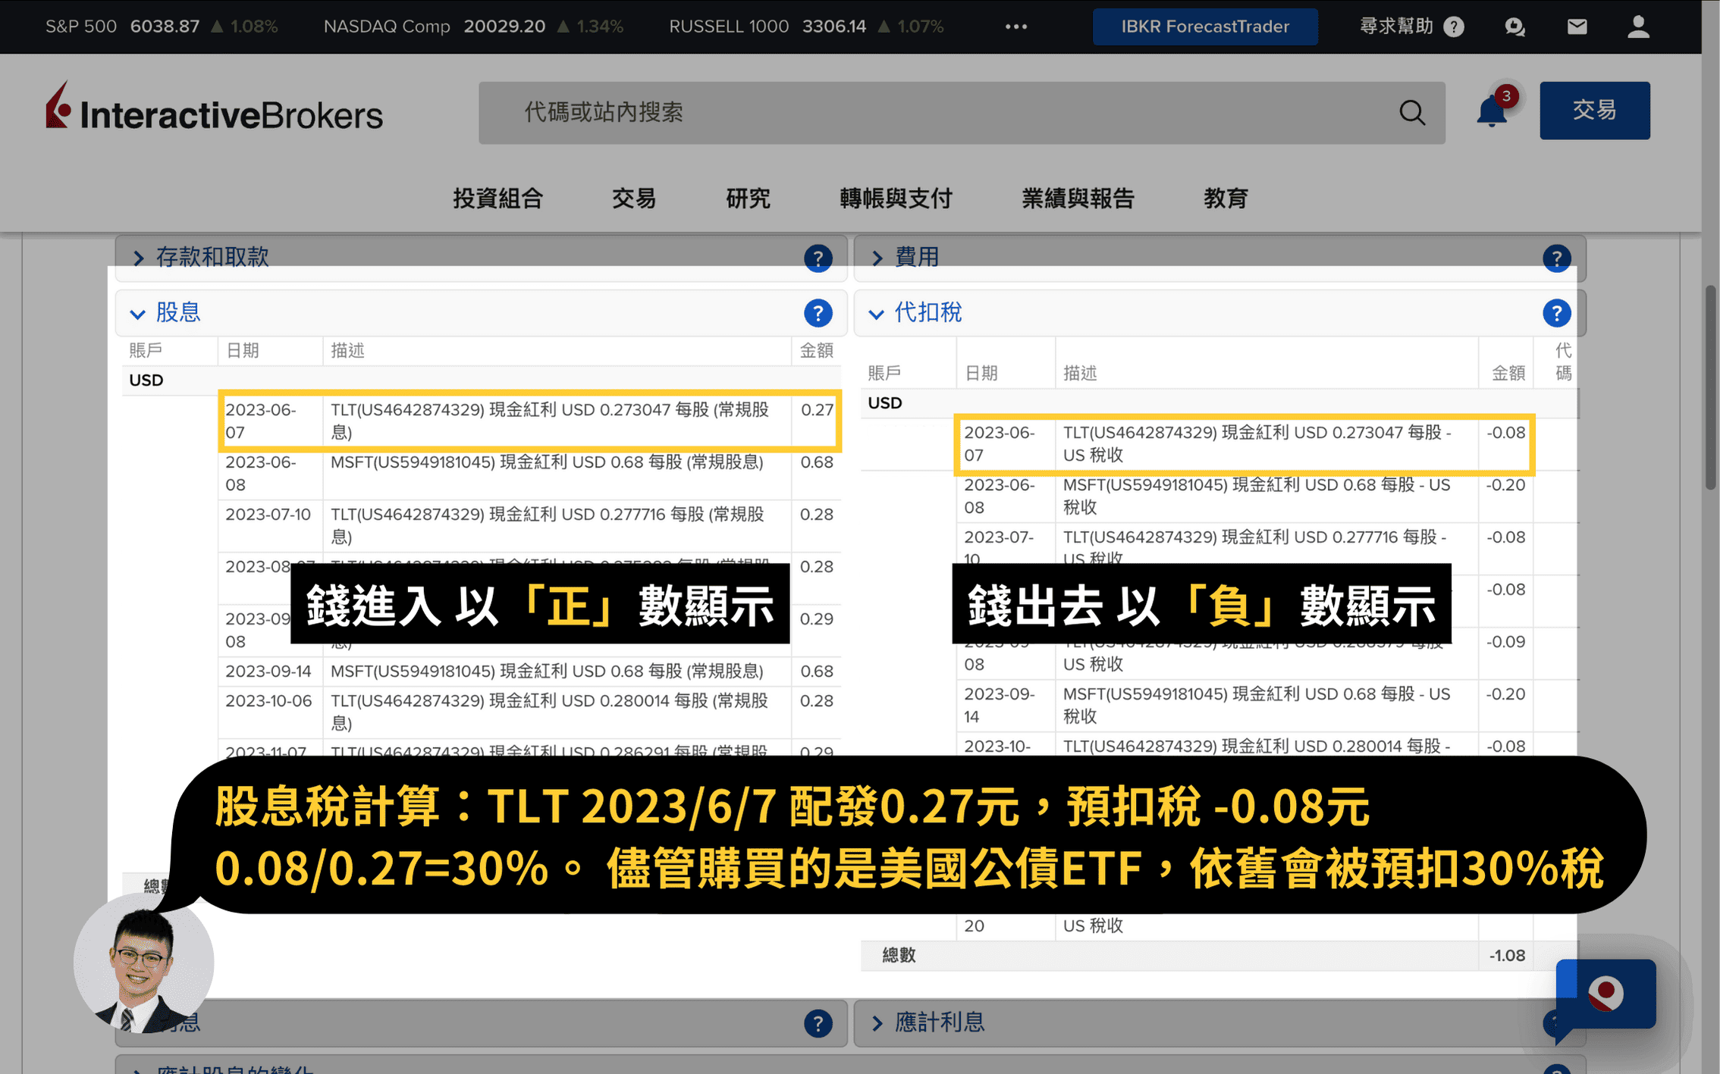This screenshot has height=1074, width=1720.
Task: Open the floating chat assistant widget
Action: point(1605,994)
